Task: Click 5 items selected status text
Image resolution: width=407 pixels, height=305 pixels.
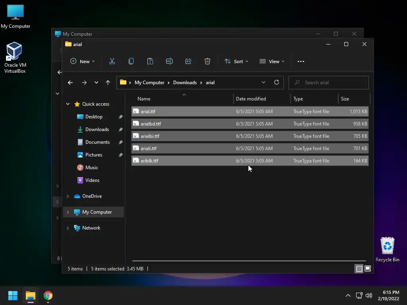Action: pos(107,269)
